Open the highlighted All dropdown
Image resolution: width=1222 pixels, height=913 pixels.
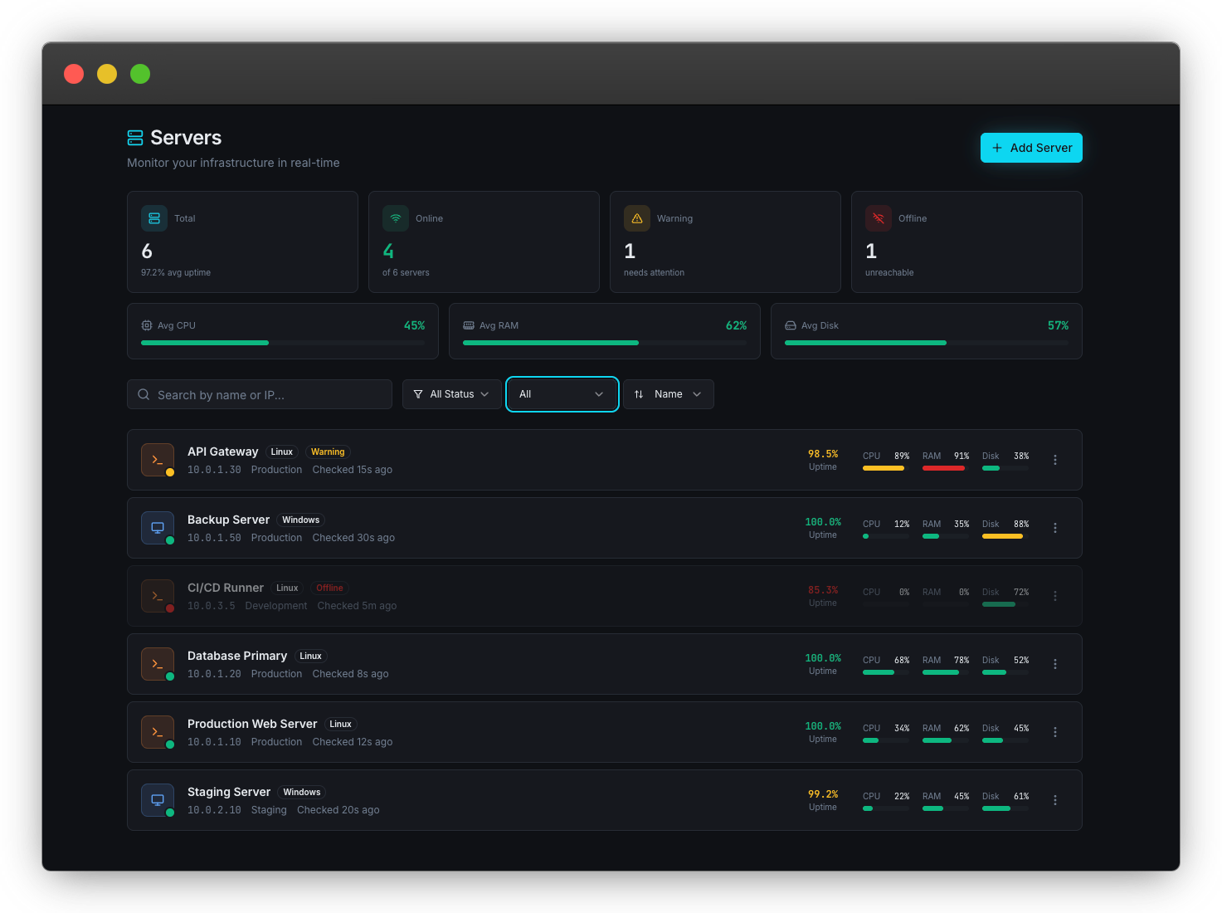coord(562,393)
